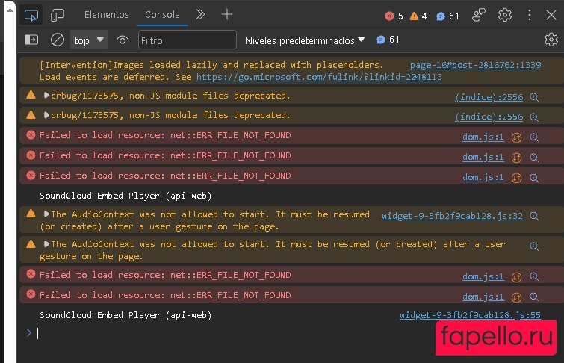Expand first crbug/1173575 warning message

[x=46, y=96]
